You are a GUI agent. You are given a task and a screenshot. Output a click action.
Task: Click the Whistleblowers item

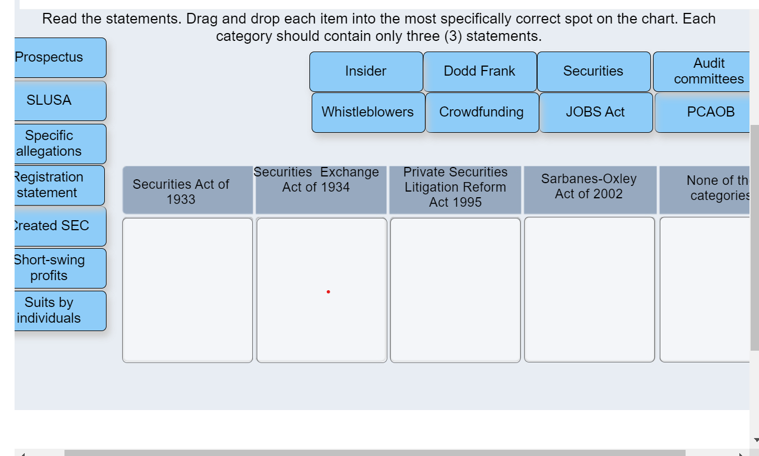point(368,112)
